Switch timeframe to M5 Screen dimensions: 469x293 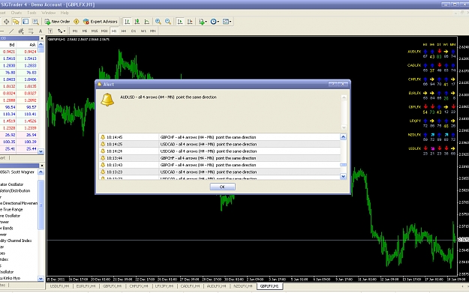tap(85, 31)
